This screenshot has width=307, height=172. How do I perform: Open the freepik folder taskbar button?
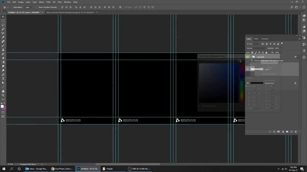pos(113,169)
